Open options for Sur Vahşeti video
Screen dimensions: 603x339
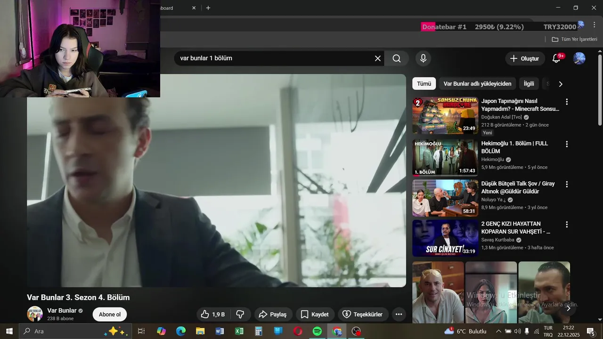[567, 225]
